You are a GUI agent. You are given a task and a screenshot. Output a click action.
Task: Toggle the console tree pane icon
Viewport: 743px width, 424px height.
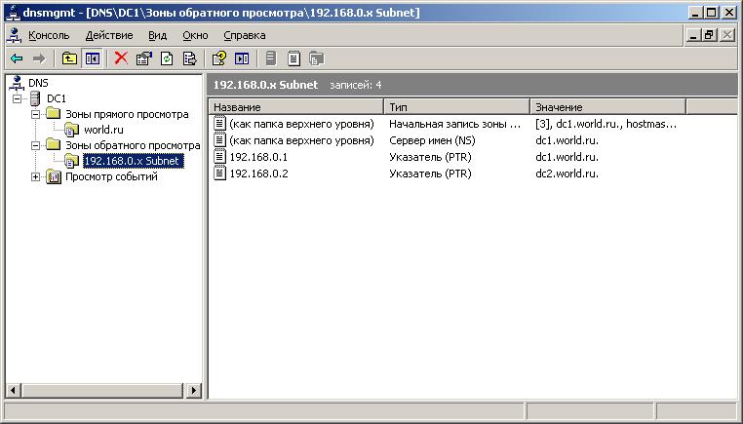click(92, 58)
